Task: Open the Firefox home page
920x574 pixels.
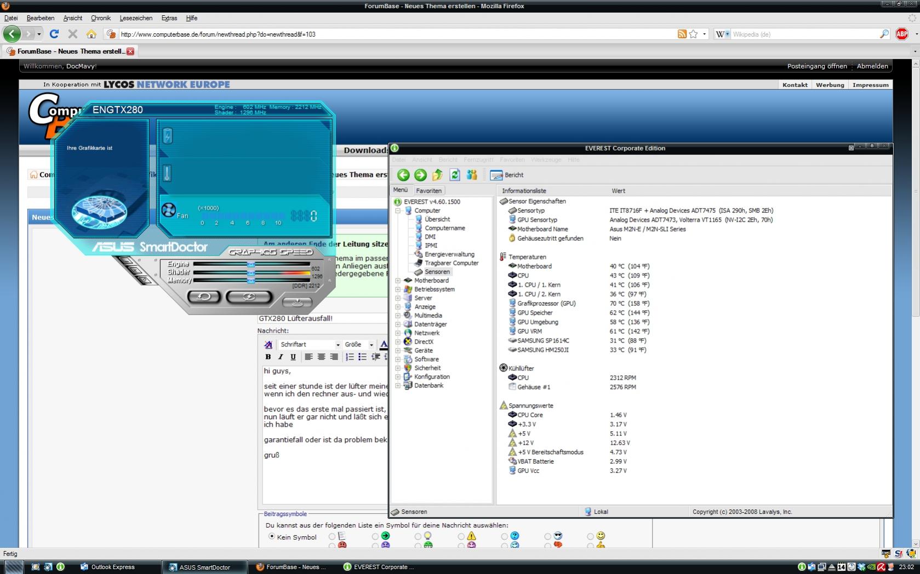Action: click(91, 34)
